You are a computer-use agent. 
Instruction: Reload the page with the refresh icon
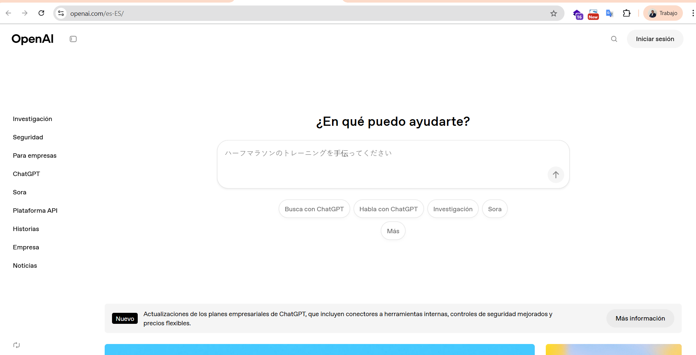(x=42, y=13)
